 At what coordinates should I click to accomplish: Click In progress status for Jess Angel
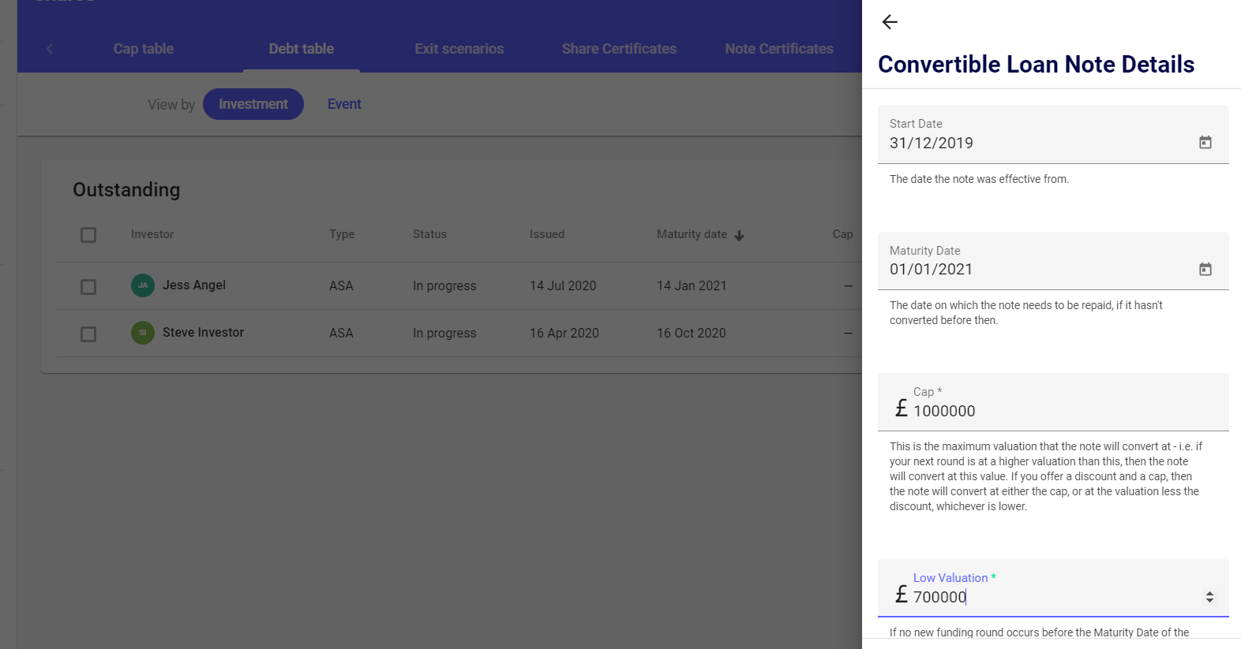coord(444,285)
